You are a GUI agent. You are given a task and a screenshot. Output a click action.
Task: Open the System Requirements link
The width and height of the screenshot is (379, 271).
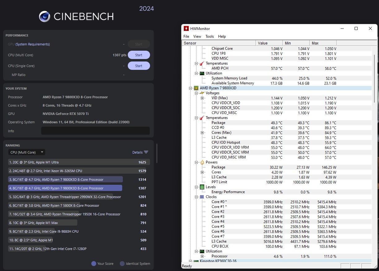coord(32,44)
